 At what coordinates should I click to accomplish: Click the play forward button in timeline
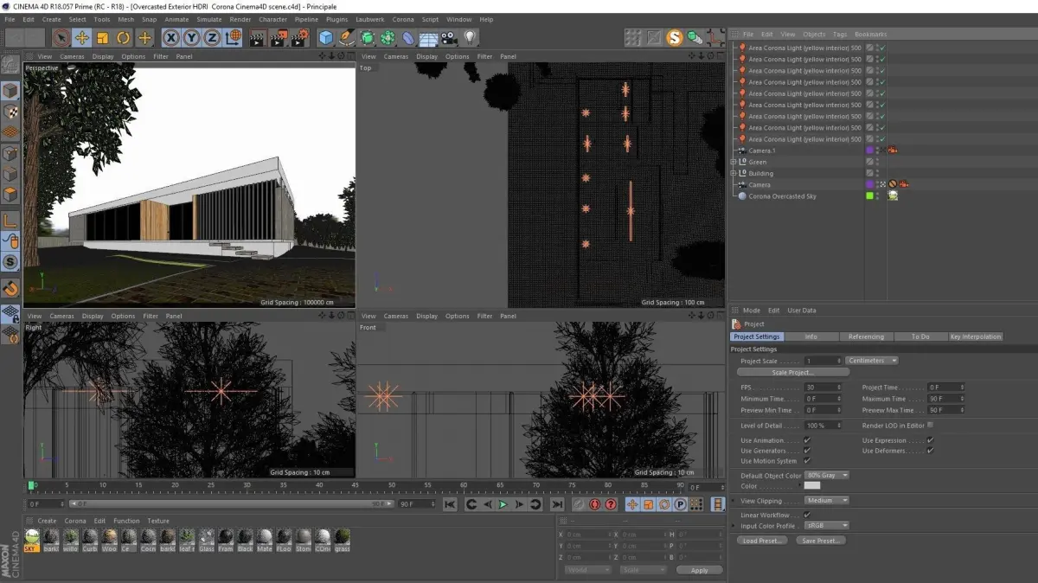click(503, 504)
